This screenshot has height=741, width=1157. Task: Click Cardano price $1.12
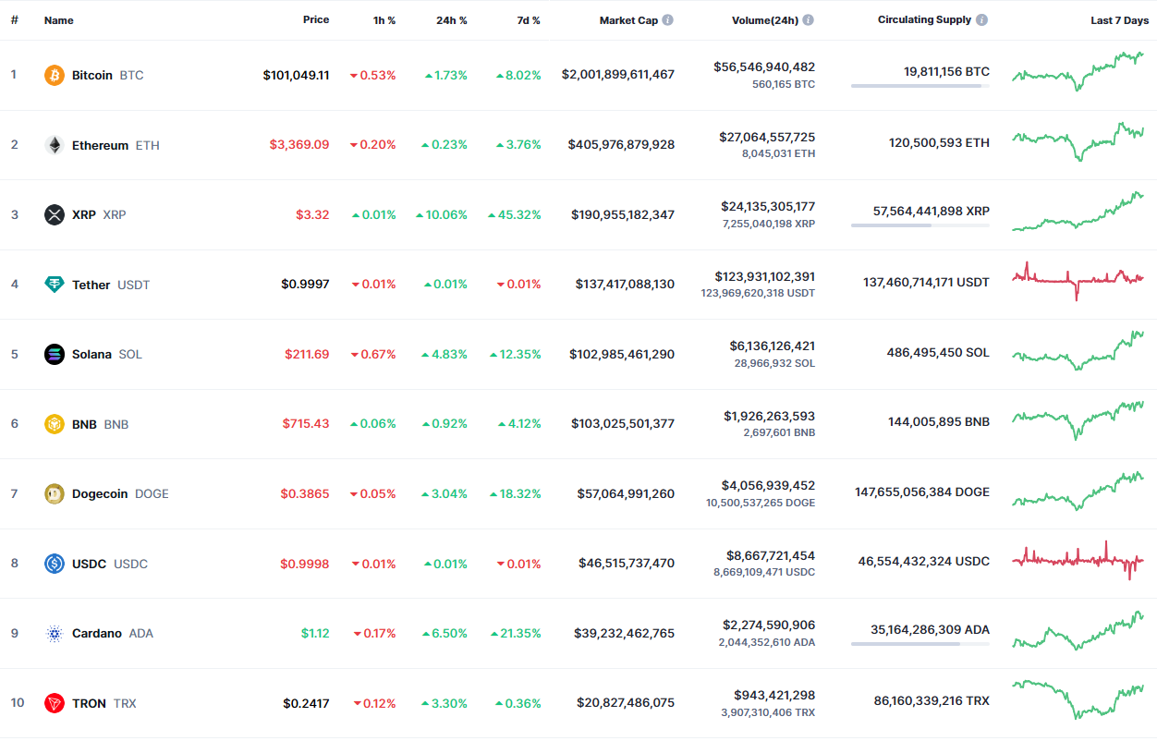pos(315,633)
